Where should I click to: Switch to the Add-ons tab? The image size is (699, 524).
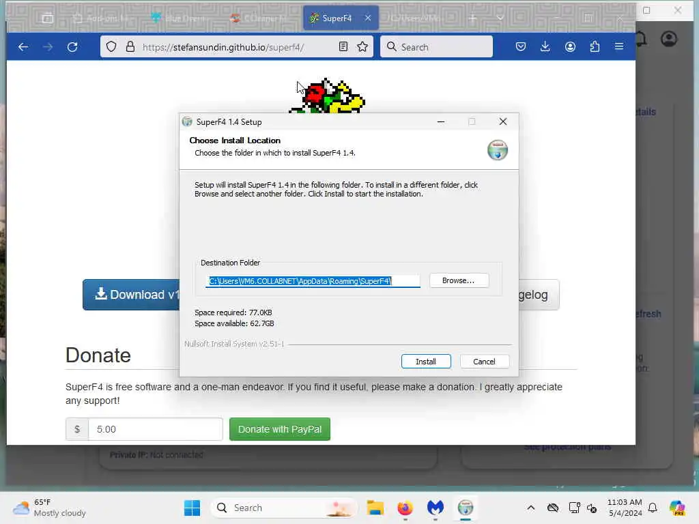102,18
